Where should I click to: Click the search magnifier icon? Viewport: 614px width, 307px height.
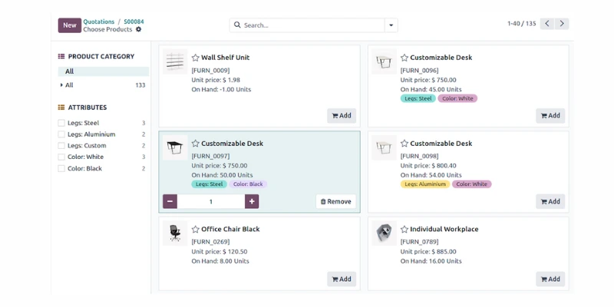237,25
